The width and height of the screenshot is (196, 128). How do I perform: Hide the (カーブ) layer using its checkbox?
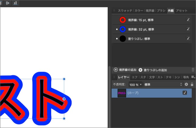185,93
